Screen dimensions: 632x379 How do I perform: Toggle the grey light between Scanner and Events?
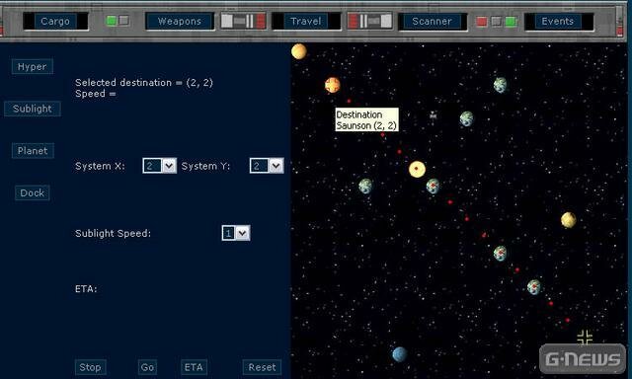496,22
